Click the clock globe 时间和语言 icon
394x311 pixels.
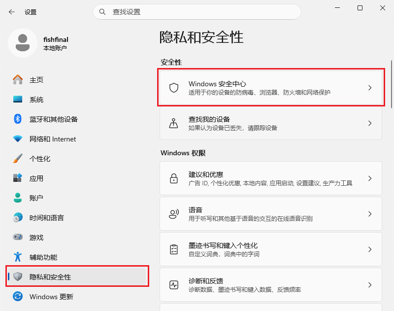18,217
